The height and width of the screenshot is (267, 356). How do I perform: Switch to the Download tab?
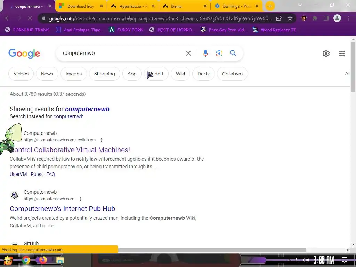pos(81,6)
